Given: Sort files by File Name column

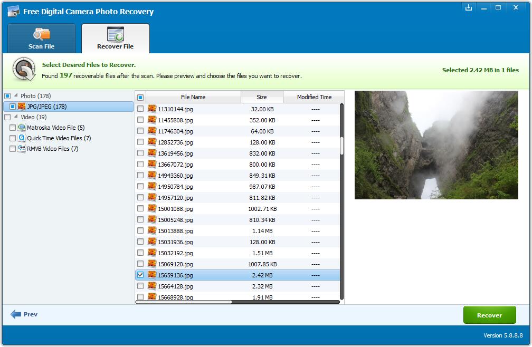Looking at the screenshot, I should (193, 97).
